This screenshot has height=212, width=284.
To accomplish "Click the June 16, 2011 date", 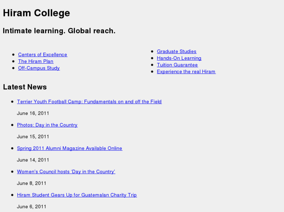I will [33, 113].
